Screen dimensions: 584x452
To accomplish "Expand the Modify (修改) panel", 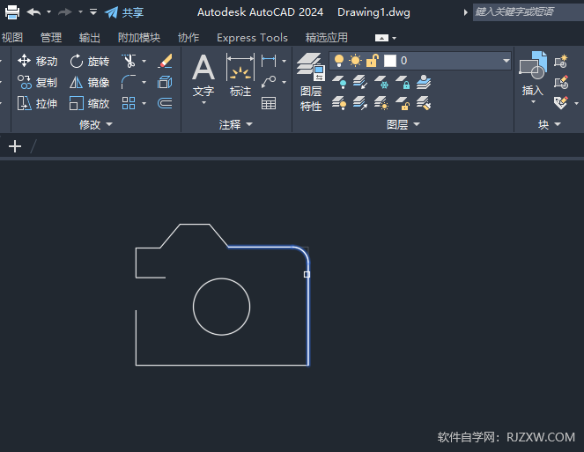I will (x=95, y=125).
